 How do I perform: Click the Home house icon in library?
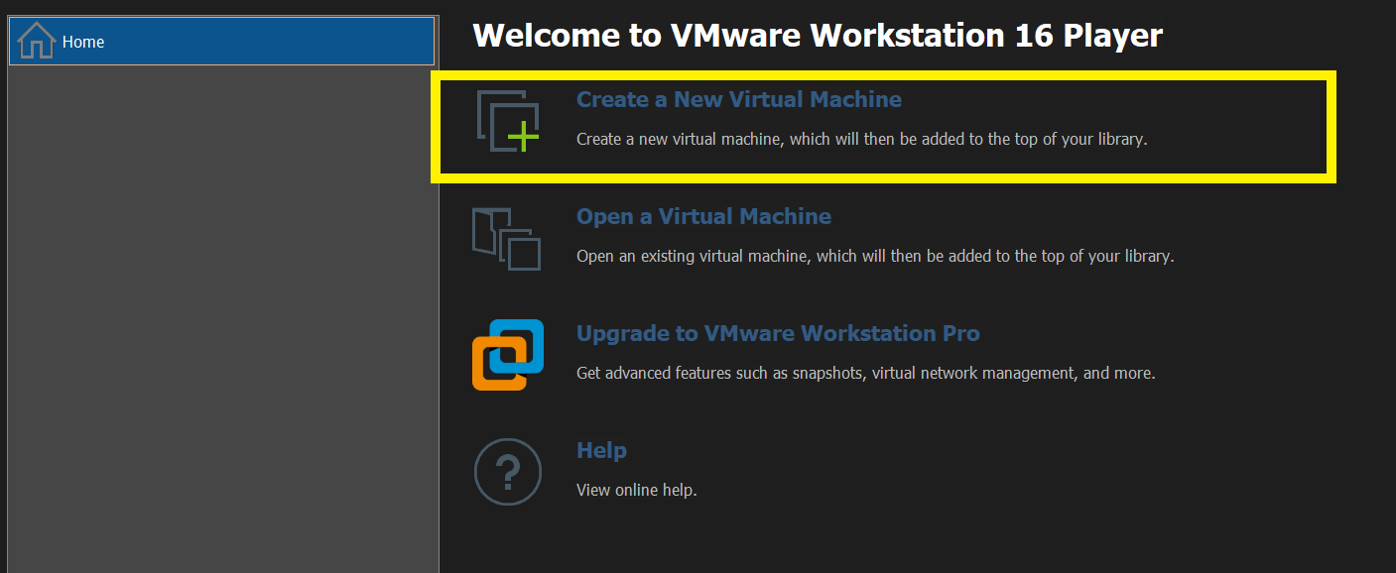36,41
